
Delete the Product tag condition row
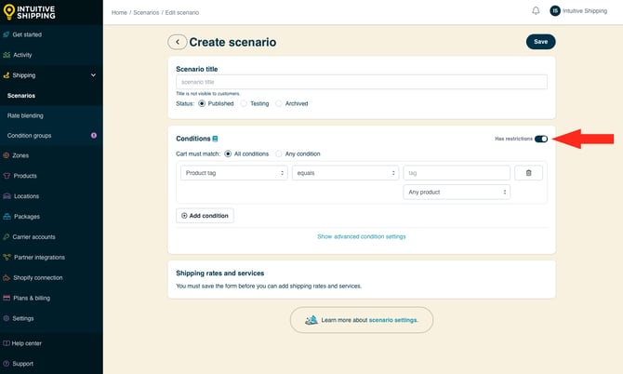[x=528, y=173]
